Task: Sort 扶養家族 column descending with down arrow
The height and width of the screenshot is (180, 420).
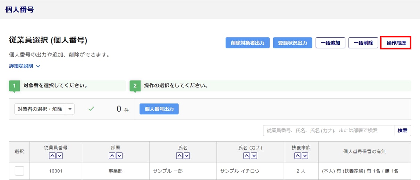Action: 305,156
